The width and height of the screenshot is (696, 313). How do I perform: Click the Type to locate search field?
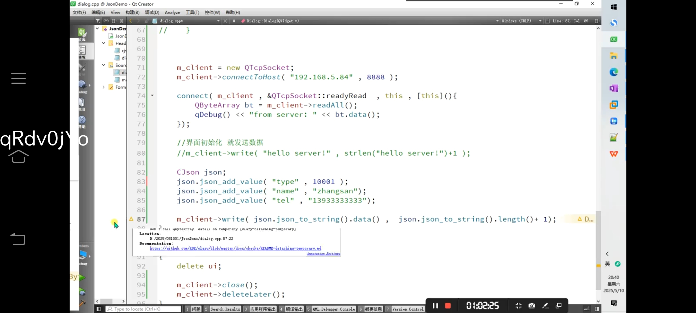(144, 309)
